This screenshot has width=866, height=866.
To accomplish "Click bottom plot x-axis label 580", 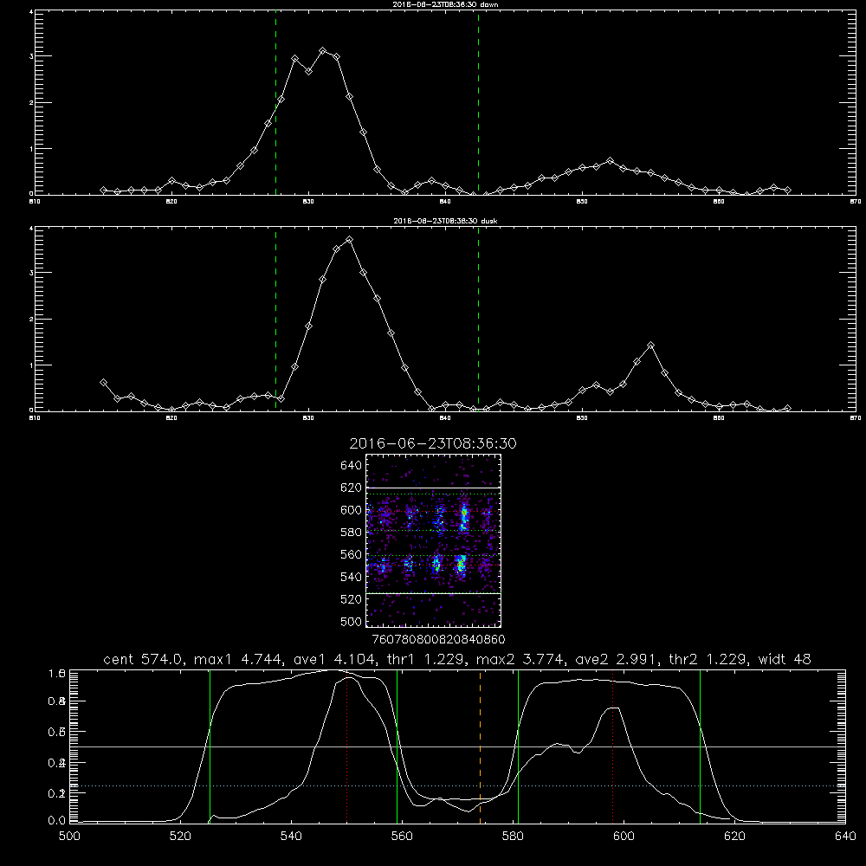I will (x=513, y=837).
